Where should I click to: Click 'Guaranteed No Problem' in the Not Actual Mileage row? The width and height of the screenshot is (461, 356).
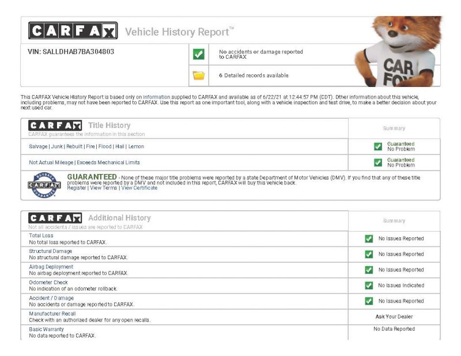400,162
